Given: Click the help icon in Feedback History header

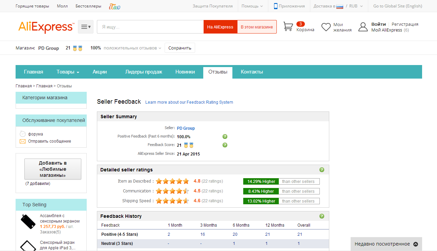Looking at the screenshot, I should pyautogui.click(x=322, y=216).
